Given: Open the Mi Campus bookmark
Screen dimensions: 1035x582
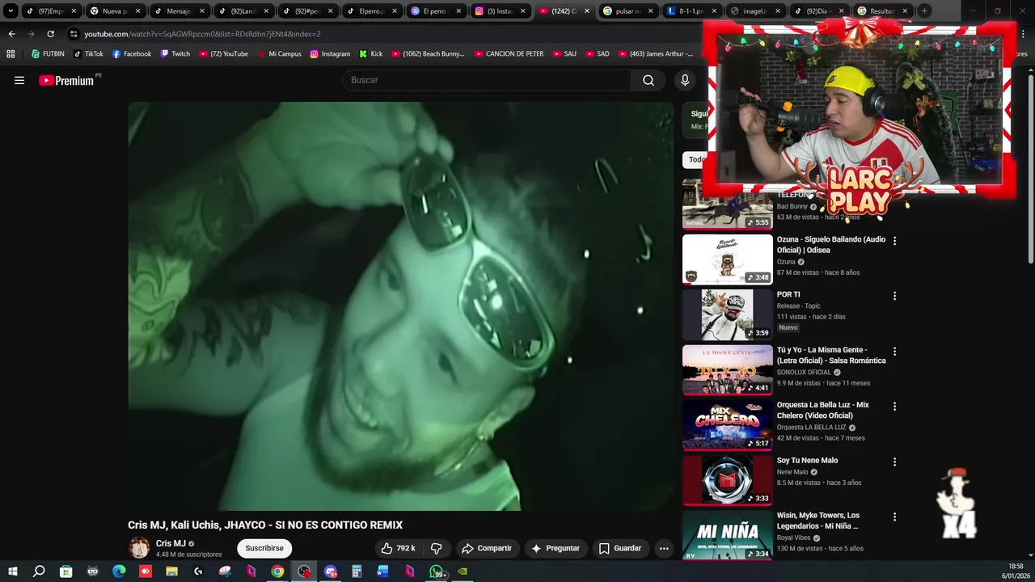Looking at the screenshot, I should 279,54.
